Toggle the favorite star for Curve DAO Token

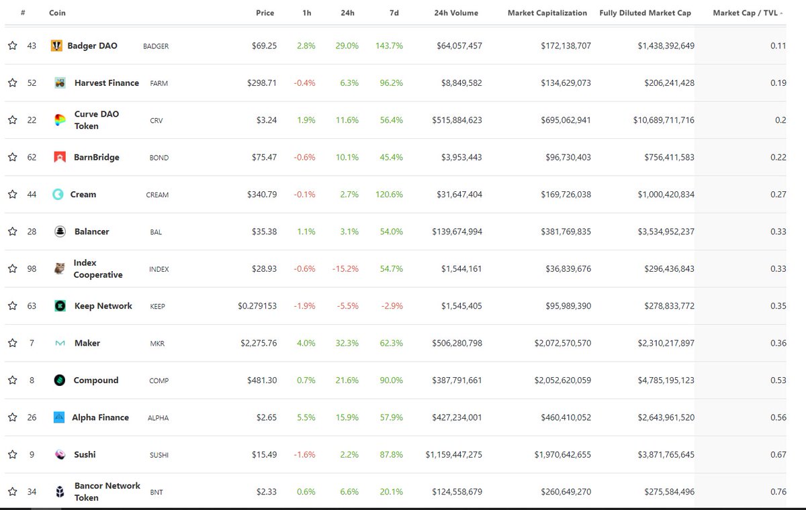pos(12,120)
